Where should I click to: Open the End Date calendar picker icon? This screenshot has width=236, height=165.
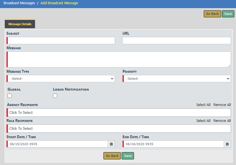[227, 144]
